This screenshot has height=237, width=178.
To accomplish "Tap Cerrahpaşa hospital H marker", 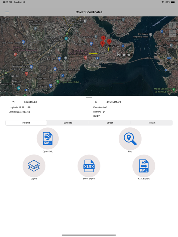I will (x=86, y=58).
